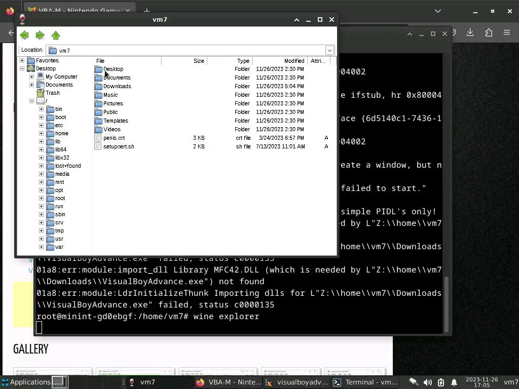Select the lib64 folder in the tree
The image size is (519, 389).
coord(61,149)
